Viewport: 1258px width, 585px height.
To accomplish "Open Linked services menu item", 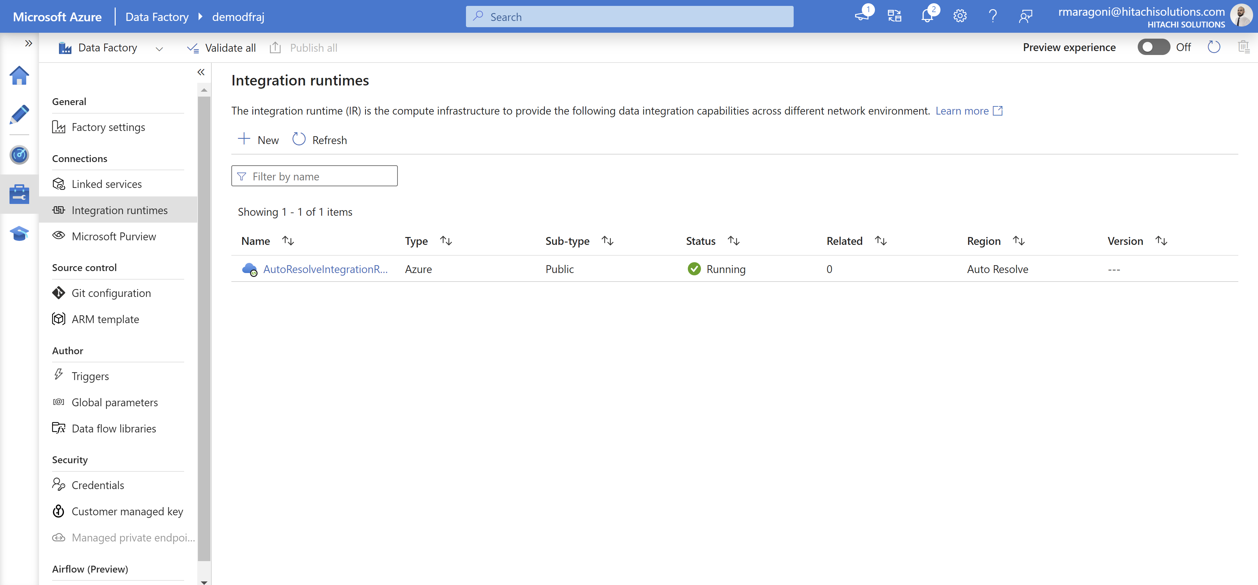I will (118, 184).
